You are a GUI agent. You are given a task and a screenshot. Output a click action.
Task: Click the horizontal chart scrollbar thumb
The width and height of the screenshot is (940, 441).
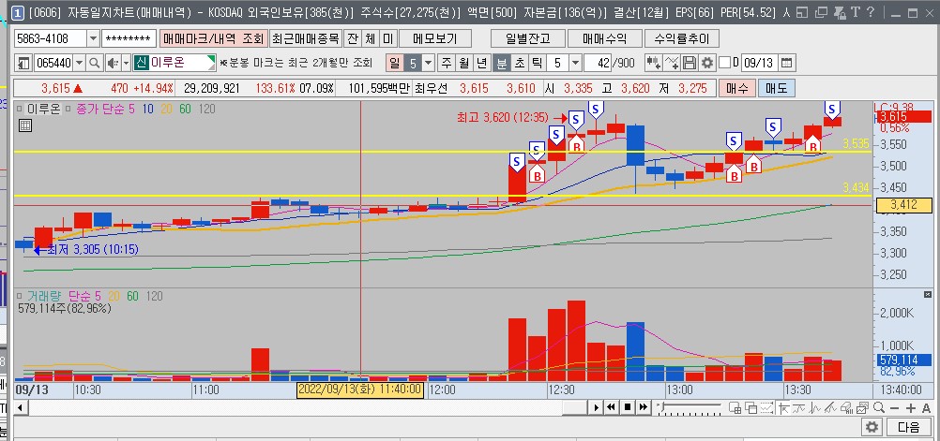coord(575,408)
